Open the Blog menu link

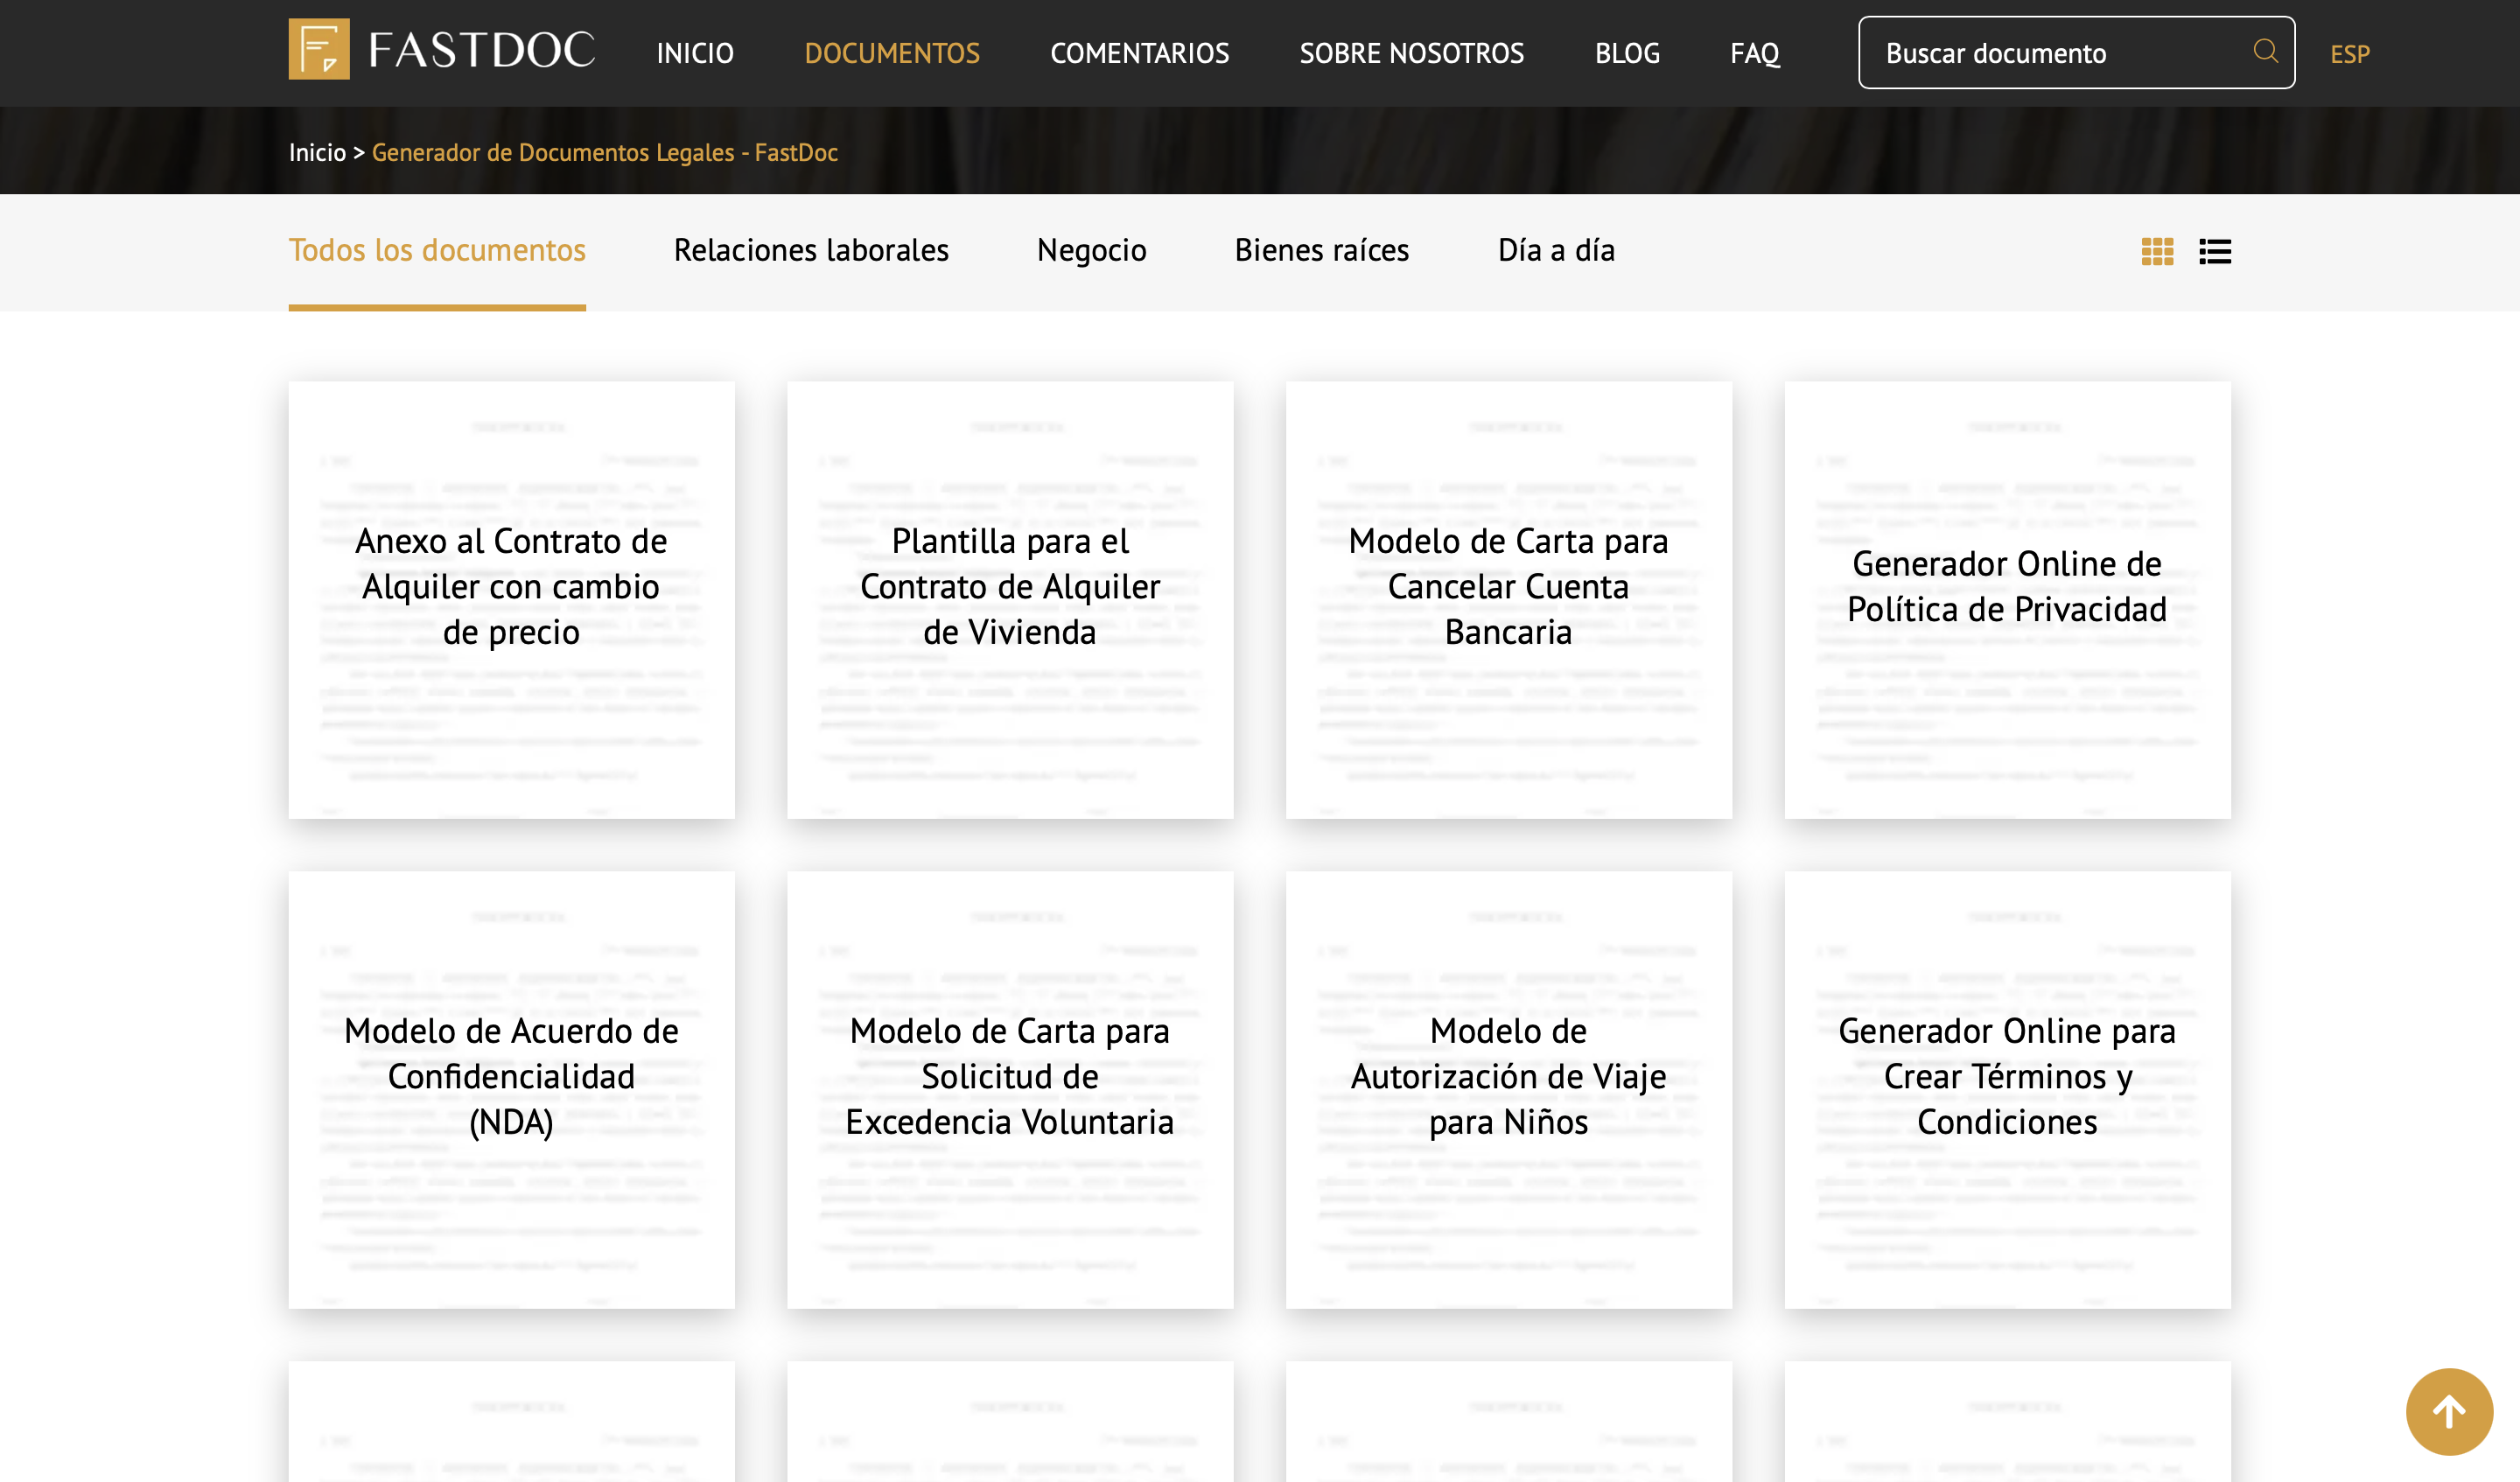[x=1627, y=53]
